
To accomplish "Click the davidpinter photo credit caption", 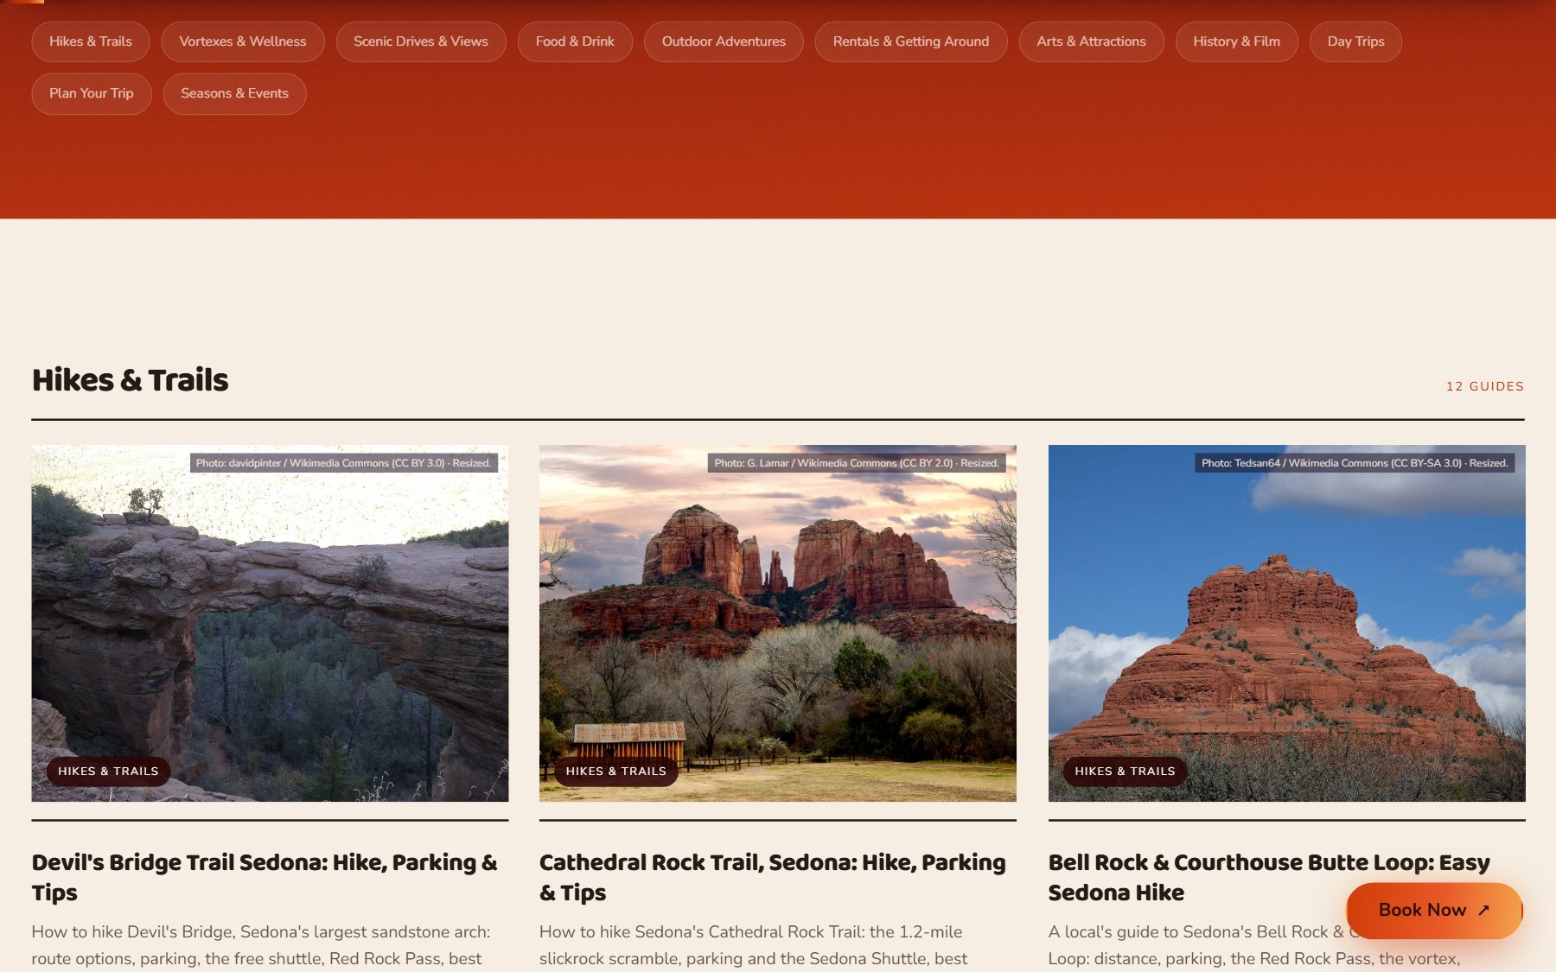I will point(343,463).
